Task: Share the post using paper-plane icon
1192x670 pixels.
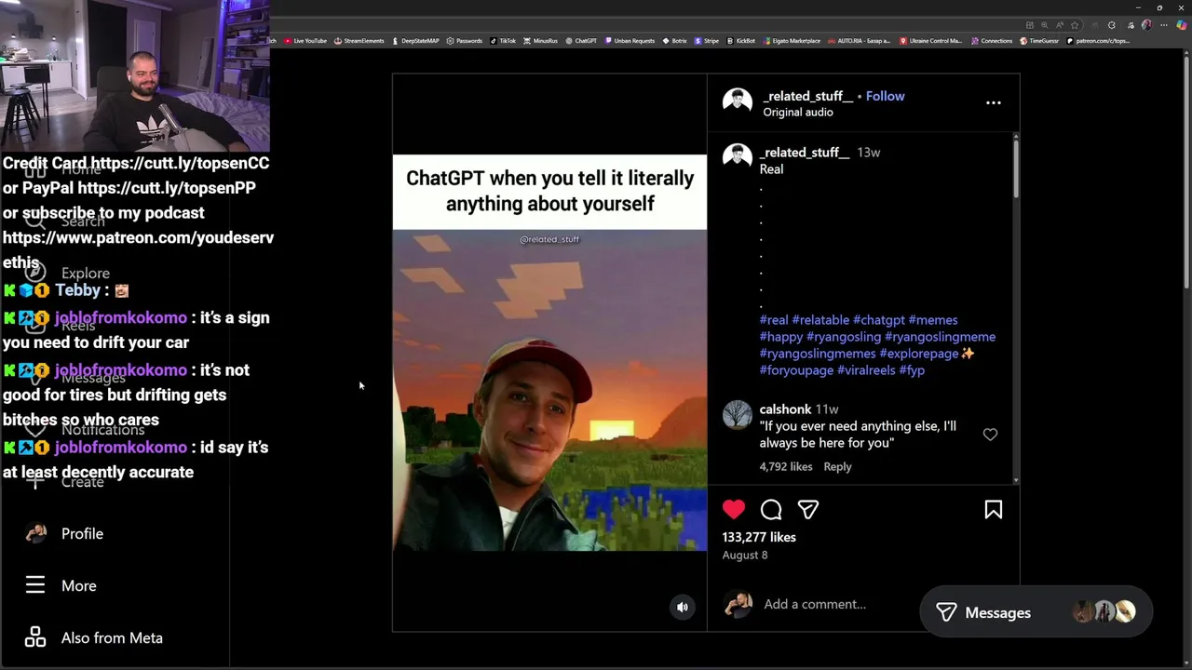Action: (808, 509)
